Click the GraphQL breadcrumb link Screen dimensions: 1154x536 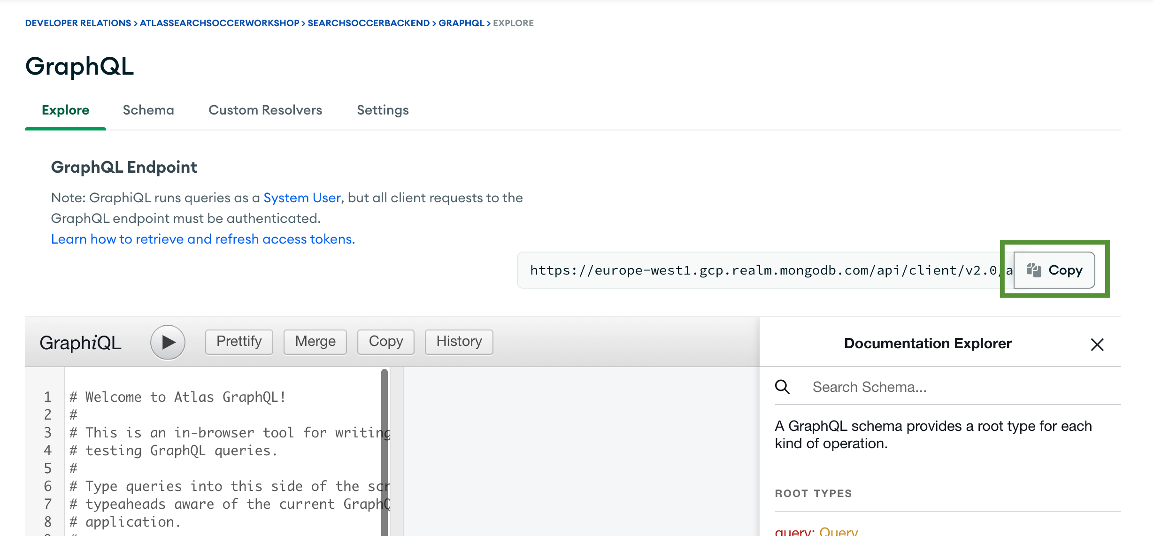tap(461, 23)
